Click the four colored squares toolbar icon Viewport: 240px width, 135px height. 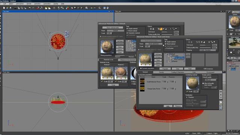pyautogui.click(x=67, y=8)
